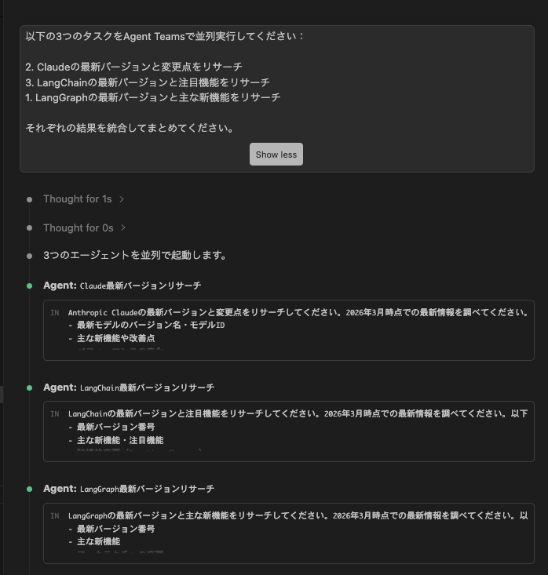The image size is (548, 575).
Task: Click the gray status dot beside Thought for 1s
Action: pyautogui.click(x=30, y=200)
